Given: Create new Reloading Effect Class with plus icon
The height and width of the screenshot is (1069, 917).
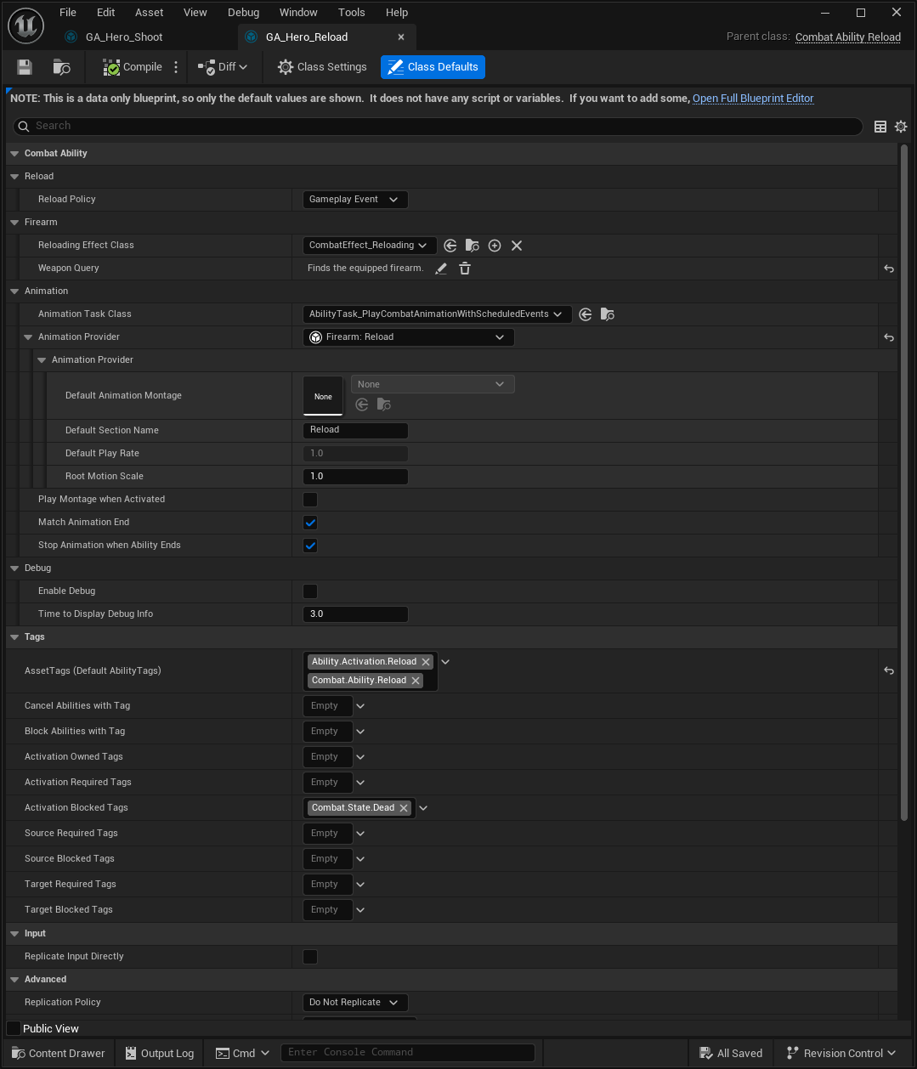Looking at the screenshot, I should (x=495, y=246).
